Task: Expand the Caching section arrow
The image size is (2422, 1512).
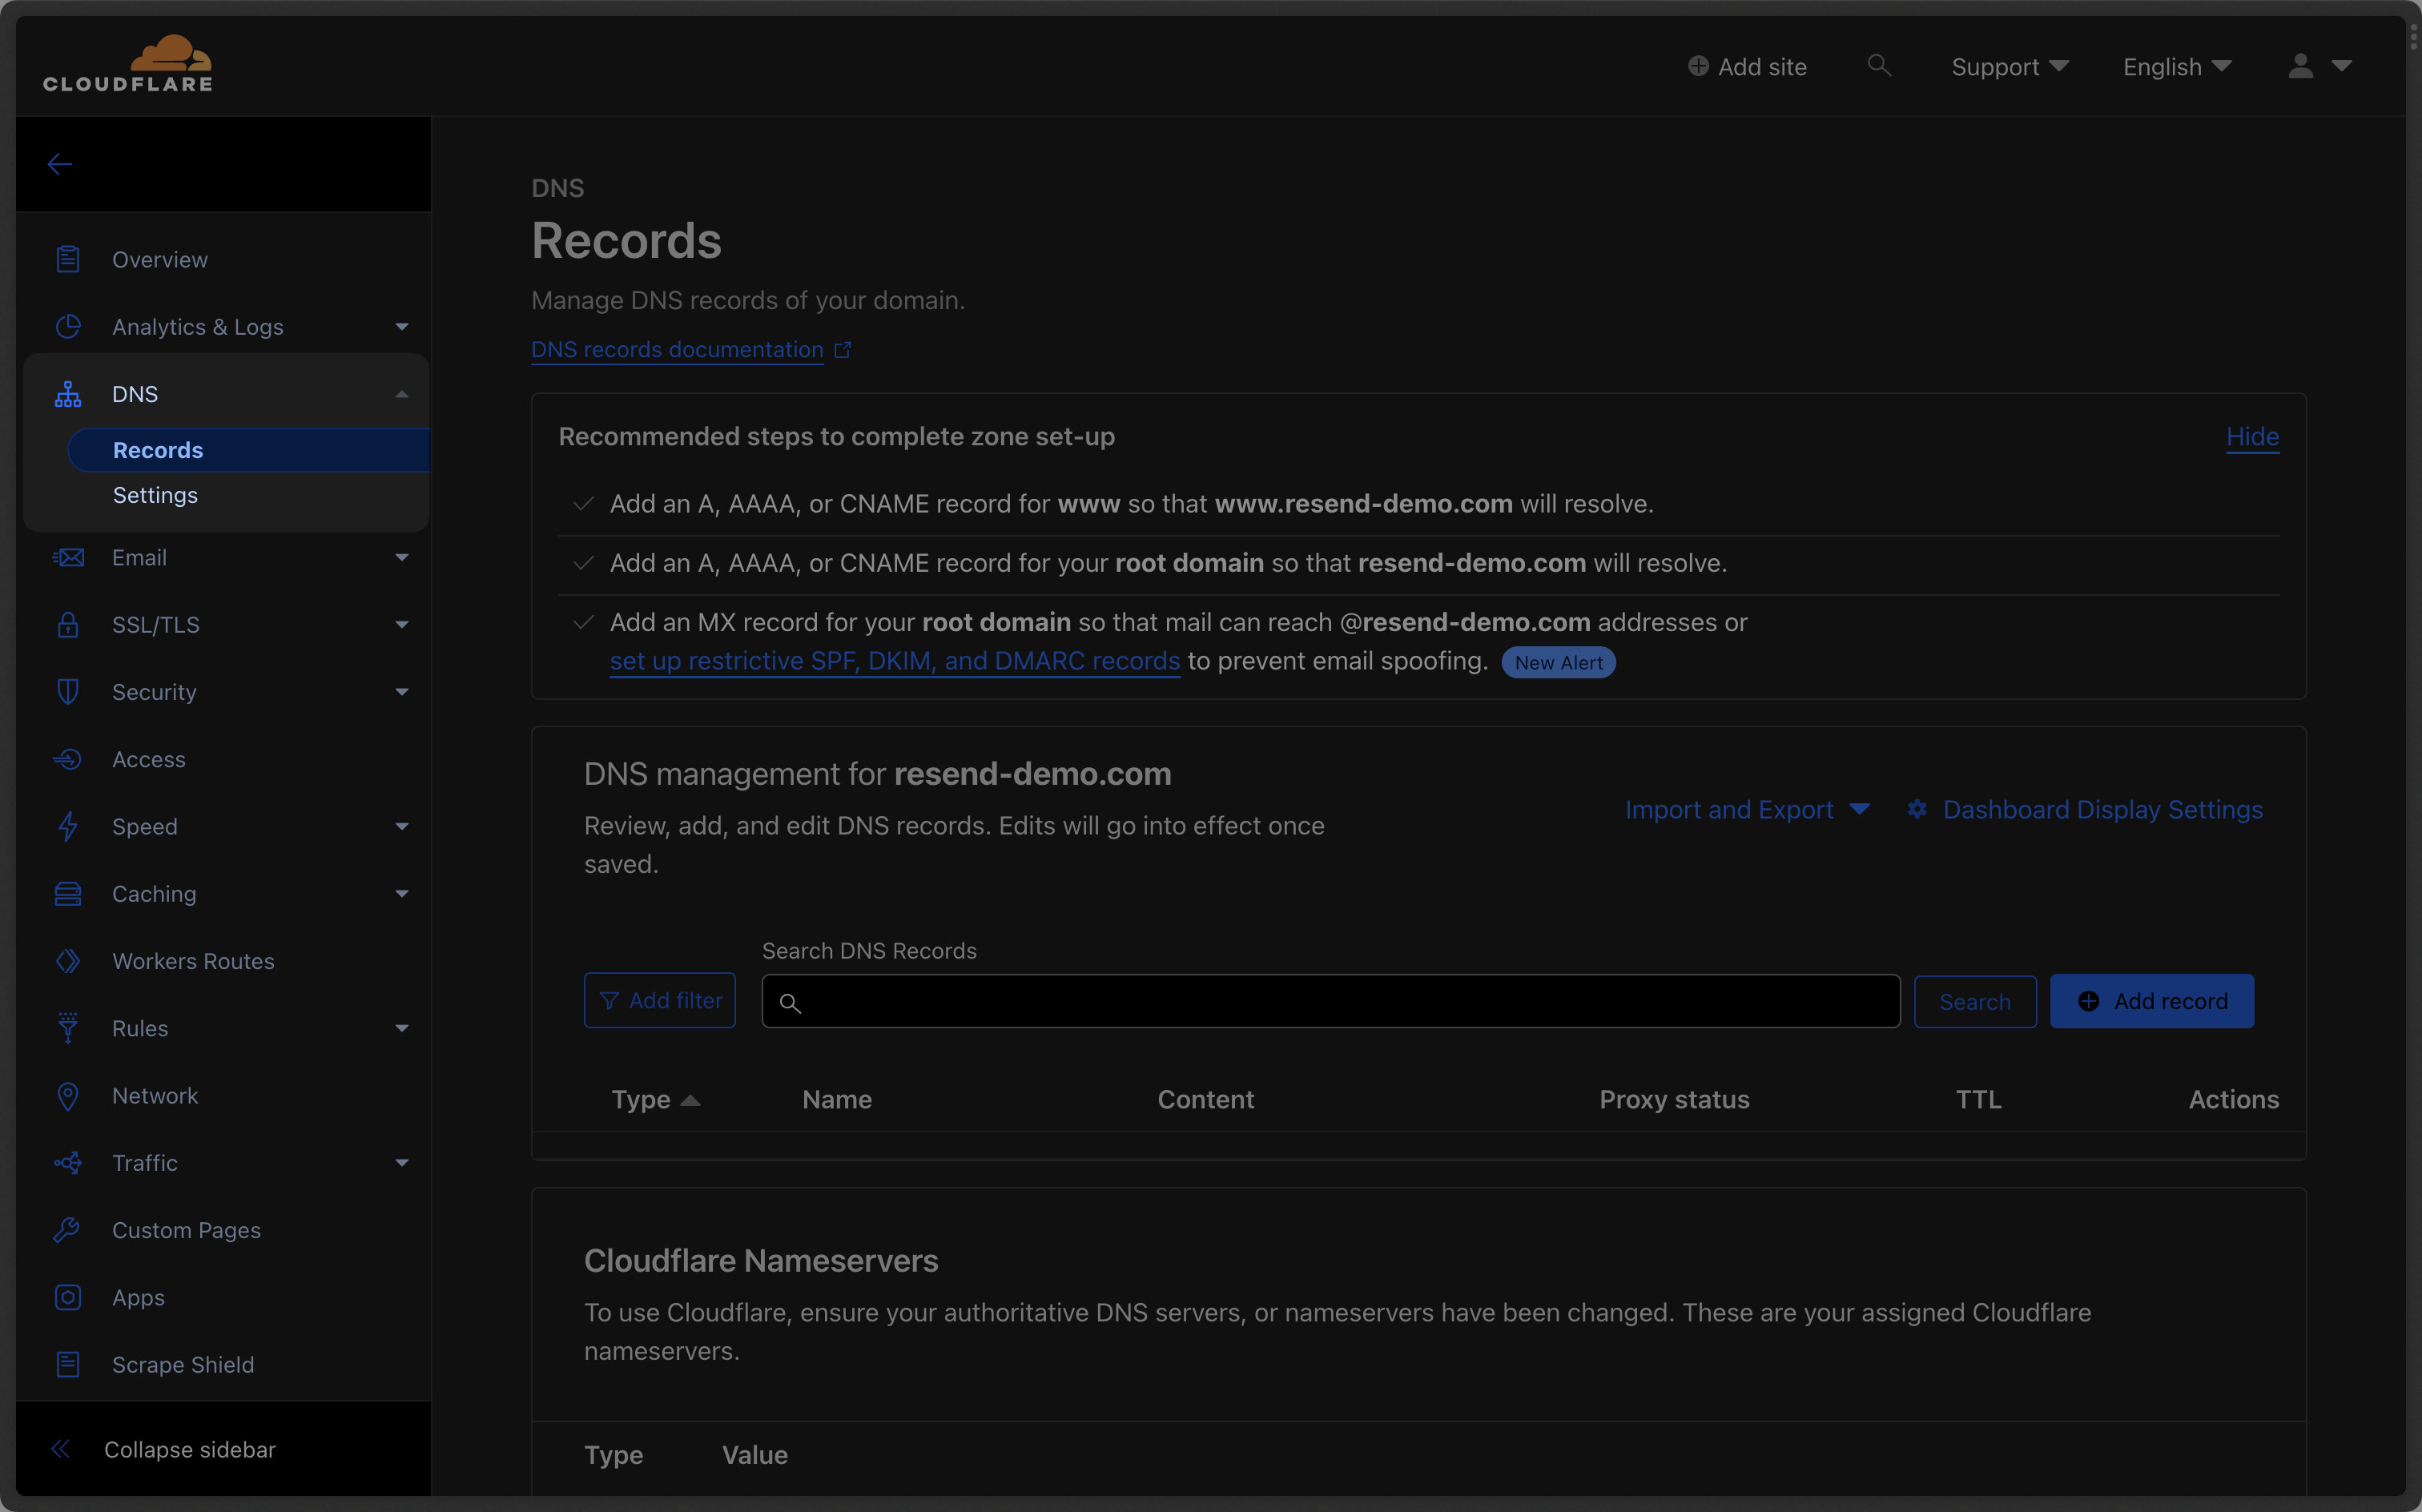Action: (x=402, y=894)
